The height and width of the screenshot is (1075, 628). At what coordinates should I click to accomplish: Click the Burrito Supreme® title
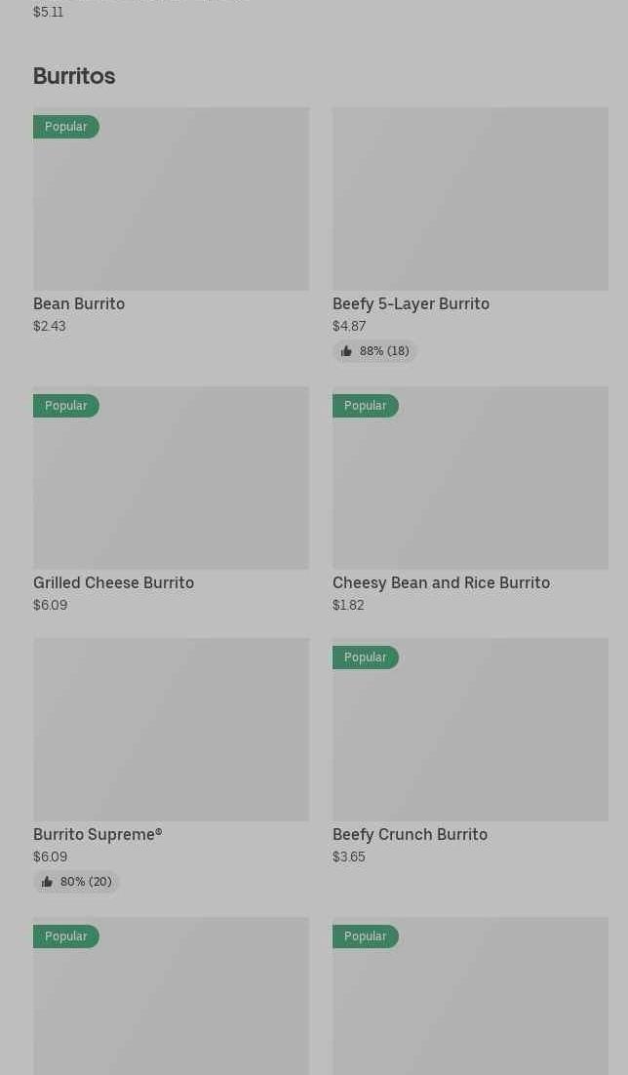pos(98,835)
